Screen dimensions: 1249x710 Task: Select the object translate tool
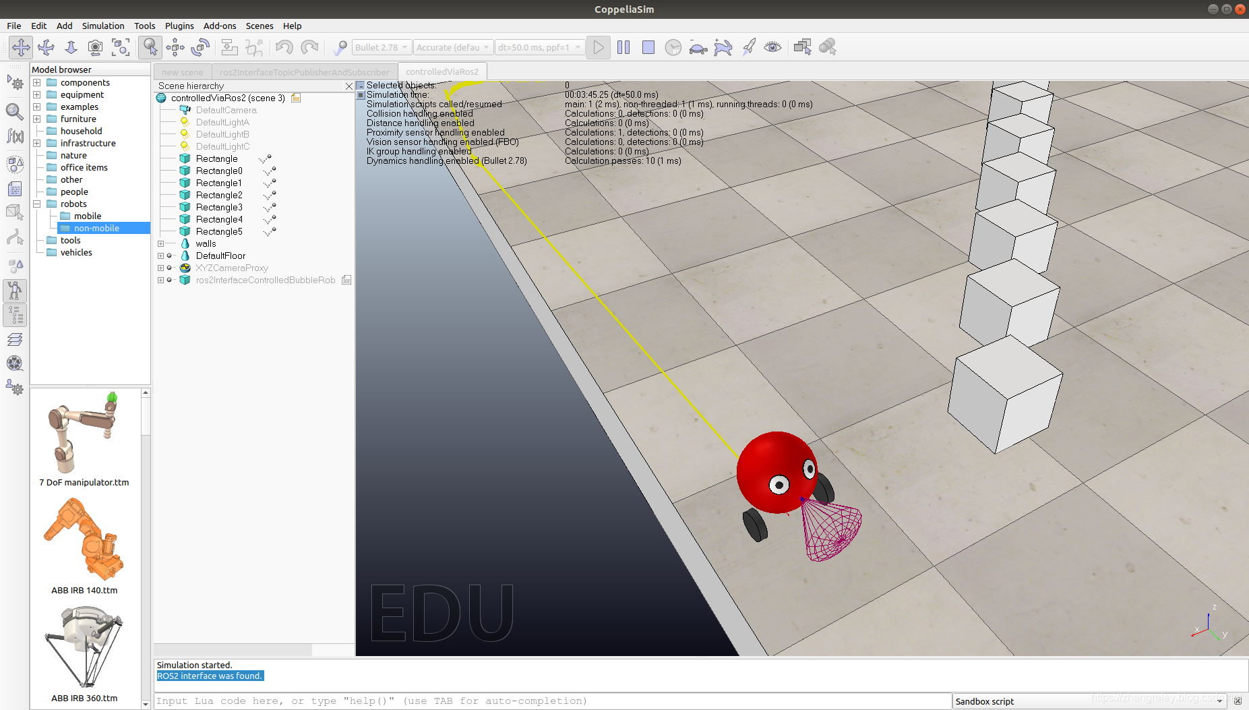point(175,47)
